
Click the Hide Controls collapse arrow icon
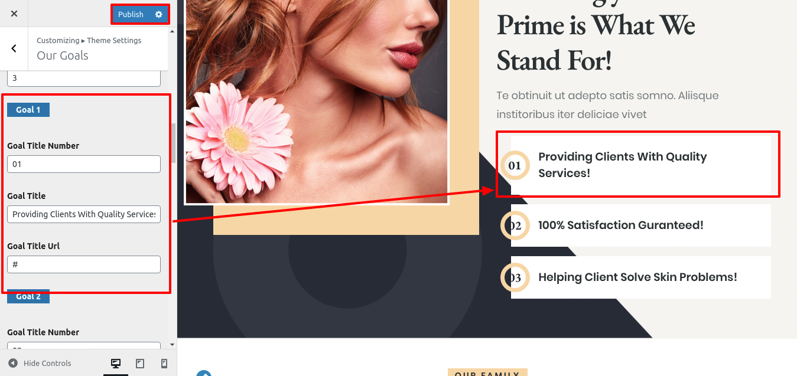click(13, 363)
